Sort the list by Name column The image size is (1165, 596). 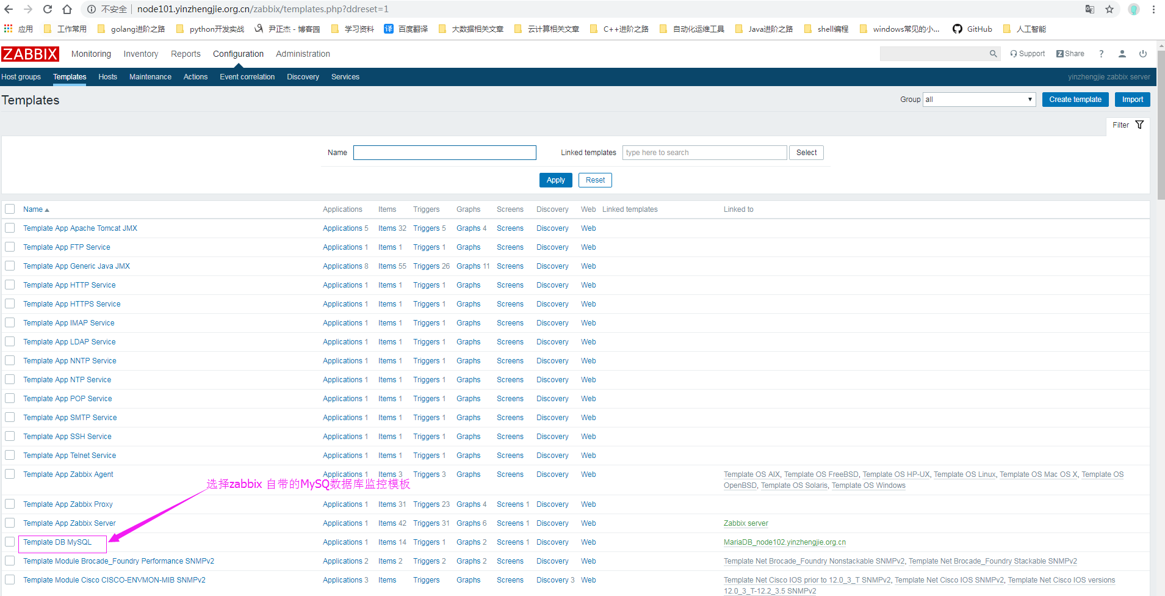[x=36, y=209]
